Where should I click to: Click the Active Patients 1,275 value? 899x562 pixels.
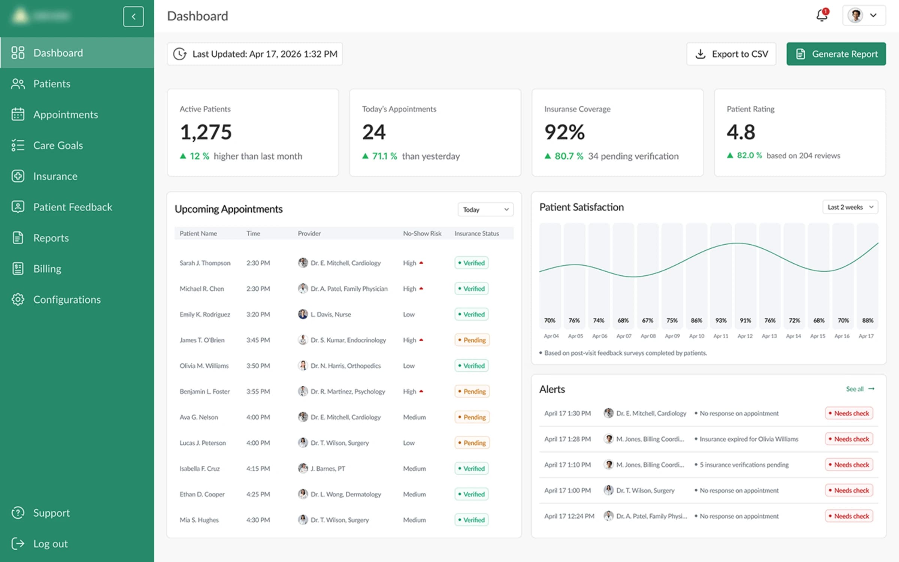point(206,132)
